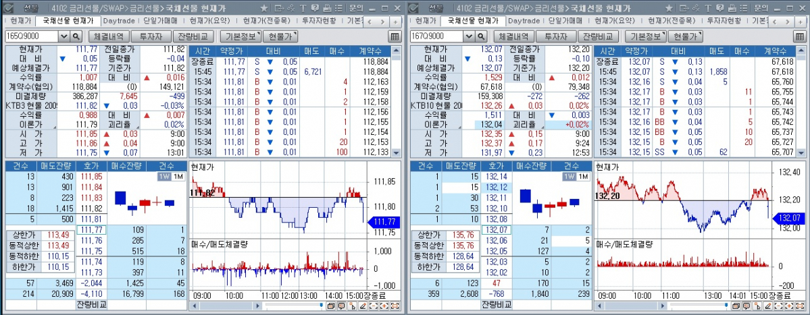Toggle the data tooltip icon under left chart
810x315 pixels.
pos(341,306)
